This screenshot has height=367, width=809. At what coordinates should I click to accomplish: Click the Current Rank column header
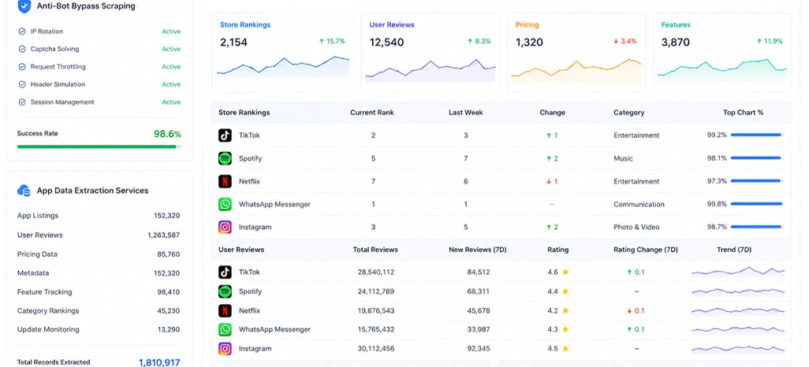coord(372,113)
